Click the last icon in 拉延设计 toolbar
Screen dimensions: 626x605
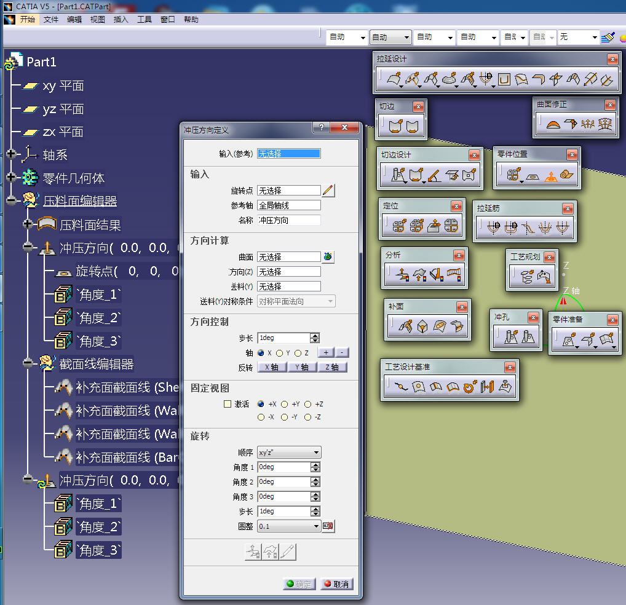coord(606,79)
